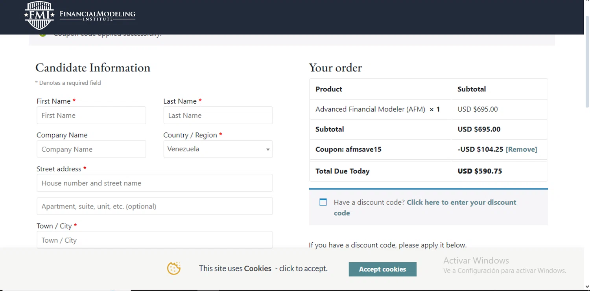Click the scrollbar down arrow
The height and width of the screenshot is (291, 590).
pyautogui.click(x=586, y=287)
